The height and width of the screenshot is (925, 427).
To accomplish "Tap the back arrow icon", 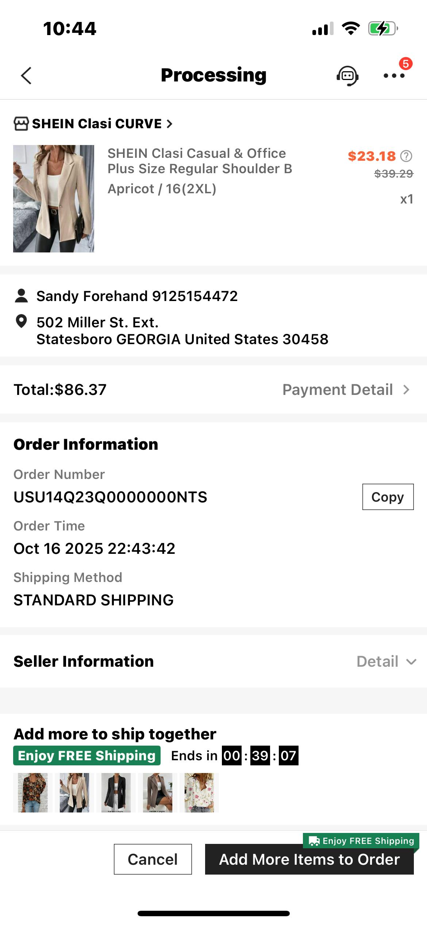I will tap(26, 76).
